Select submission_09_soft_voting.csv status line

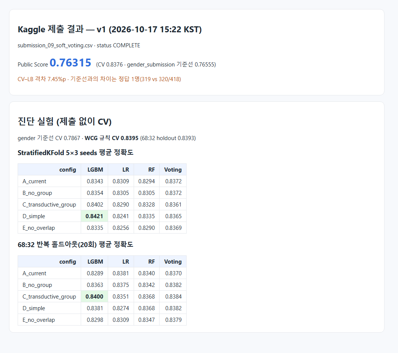[x=79, y=45]
